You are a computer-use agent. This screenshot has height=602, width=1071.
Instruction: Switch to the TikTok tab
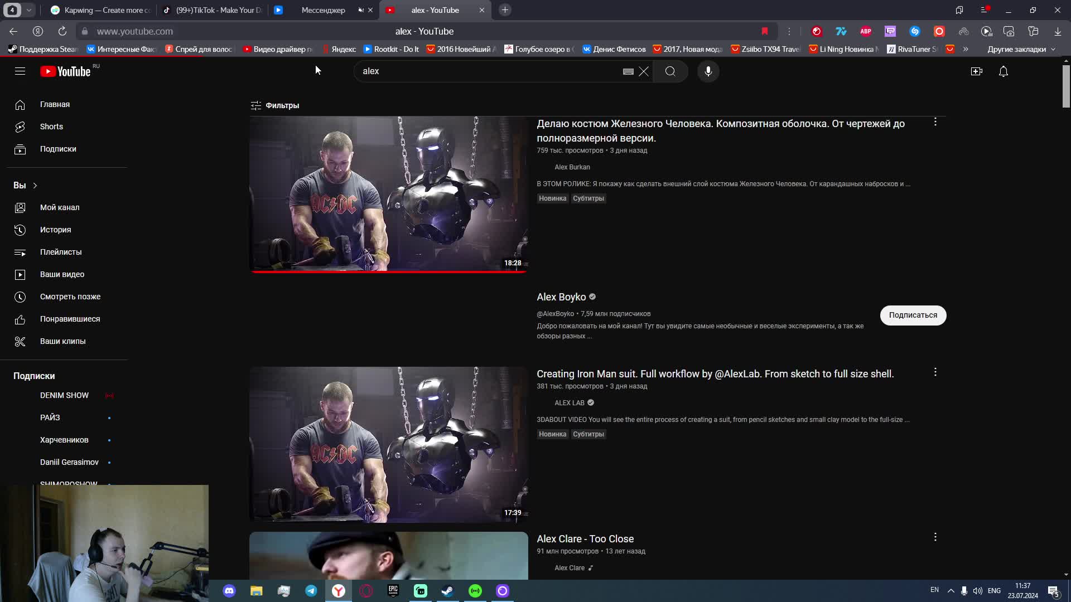click(x=212, y=10)
